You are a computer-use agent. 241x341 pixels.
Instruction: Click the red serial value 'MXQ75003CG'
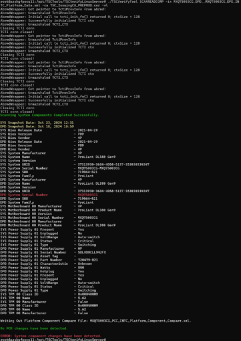click(88, 195)
